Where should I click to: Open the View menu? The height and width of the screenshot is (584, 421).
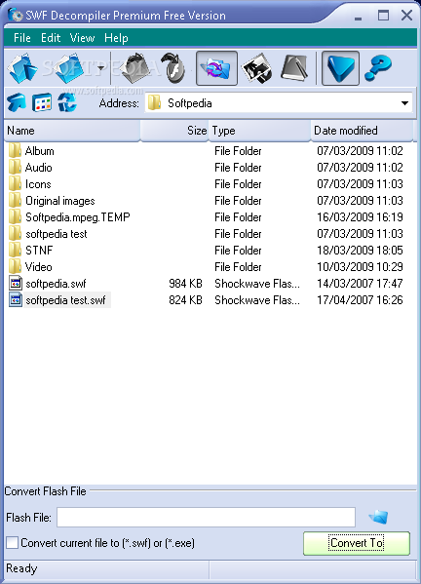coord(82,38)
